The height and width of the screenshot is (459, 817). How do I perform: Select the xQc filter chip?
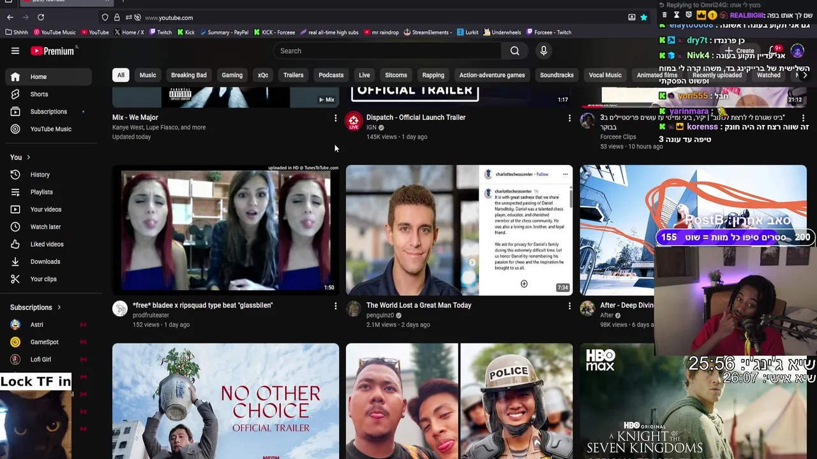pos(263,75)
